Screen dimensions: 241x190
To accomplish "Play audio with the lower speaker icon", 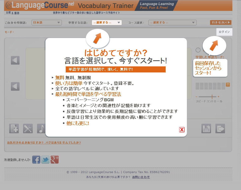I will click(x=15, y=86).
